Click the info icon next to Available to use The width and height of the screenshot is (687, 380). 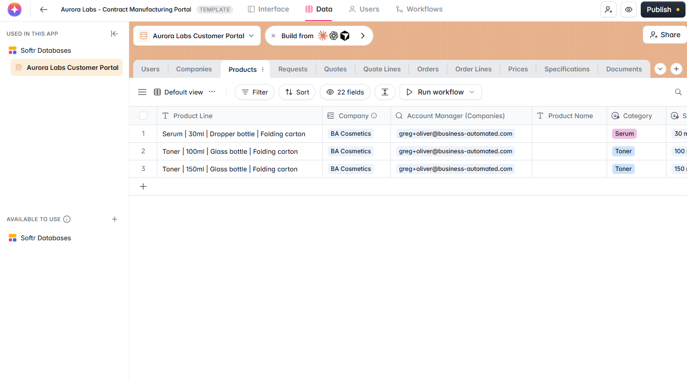pyautogui.click(x=67, y=219)
